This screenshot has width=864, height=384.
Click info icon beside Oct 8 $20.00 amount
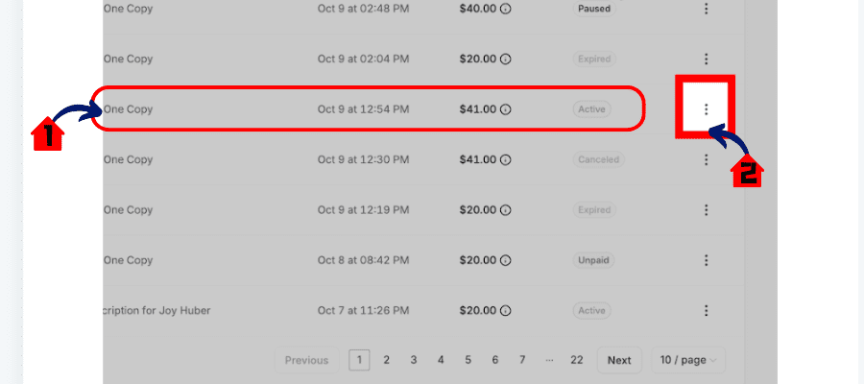[505, 260]
